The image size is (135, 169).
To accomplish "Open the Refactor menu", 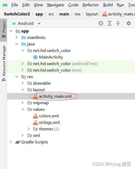I will pyautogui.click(x=91, y=5).
